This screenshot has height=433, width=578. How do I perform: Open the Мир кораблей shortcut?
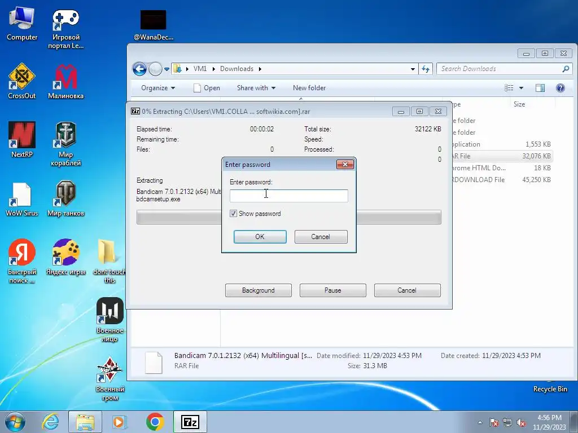tap(65, 144)
